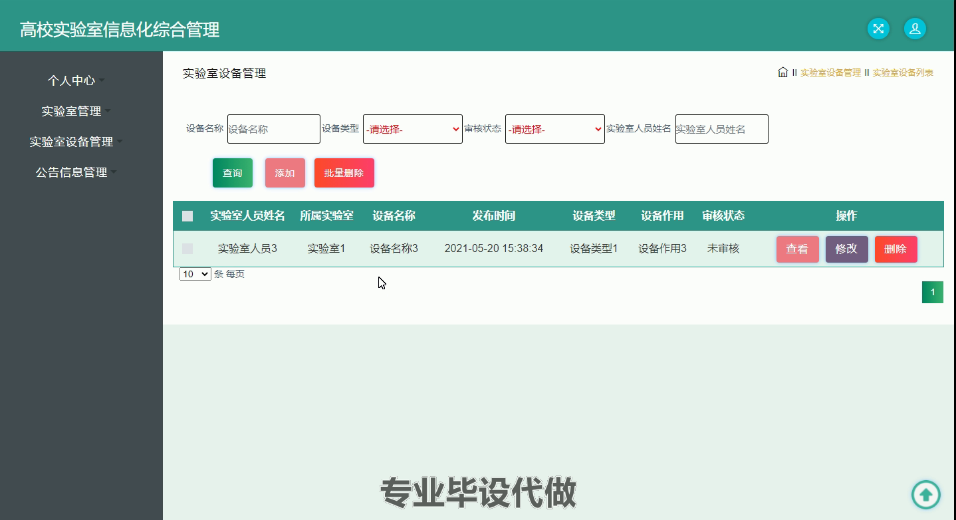Image resolution: width=956 pixels, height=520 pixels.
Task: Click 删除 button for 设备名称3
Action: click(x=896, y=249)
